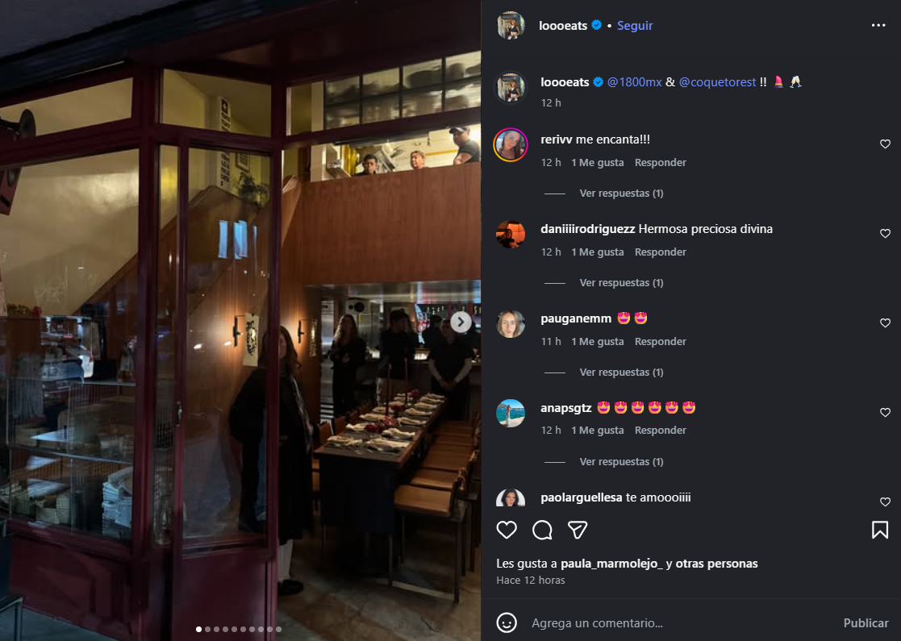Select first carousel dot indicator
The width and height of the screenshot is (901, 641).
click(198, 630)
